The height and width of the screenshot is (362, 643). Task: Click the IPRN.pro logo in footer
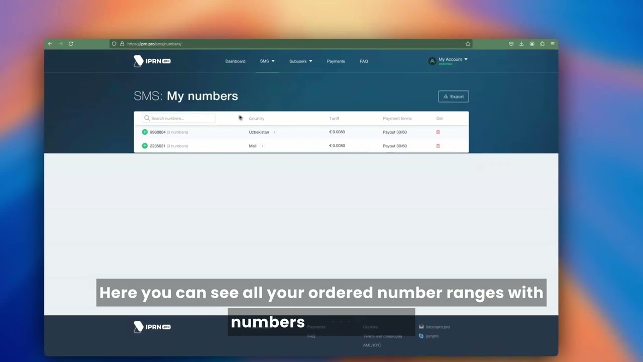click(152, 327)
